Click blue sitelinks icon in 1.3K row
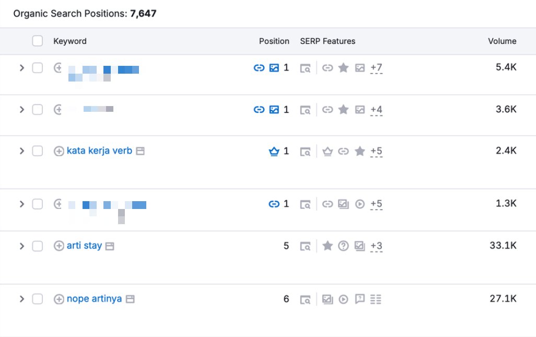Image resolution: width=536 pixels, height=337 pixels. (274, 204)
